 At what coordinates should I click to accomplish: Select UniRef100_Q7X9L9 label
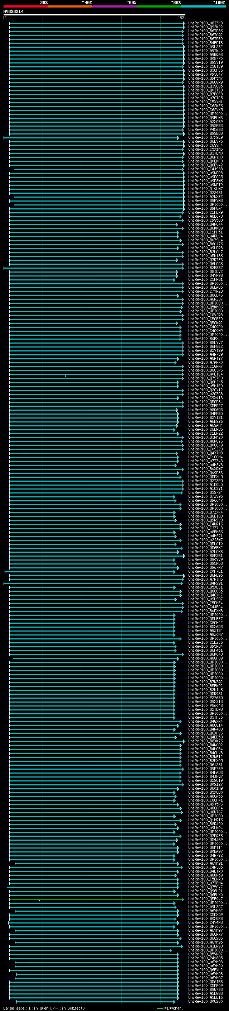[205, 138]
